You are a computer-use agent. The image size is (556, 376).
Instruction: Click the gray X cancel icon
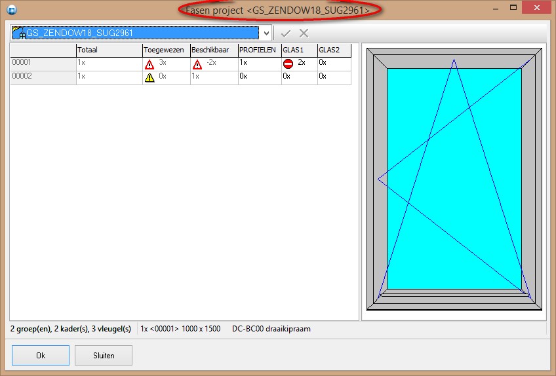[304, 33]
